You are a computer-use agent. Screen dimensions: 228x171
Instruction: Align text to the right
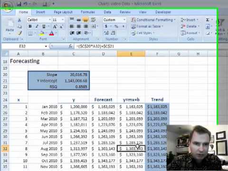click(x=85, y=26)
